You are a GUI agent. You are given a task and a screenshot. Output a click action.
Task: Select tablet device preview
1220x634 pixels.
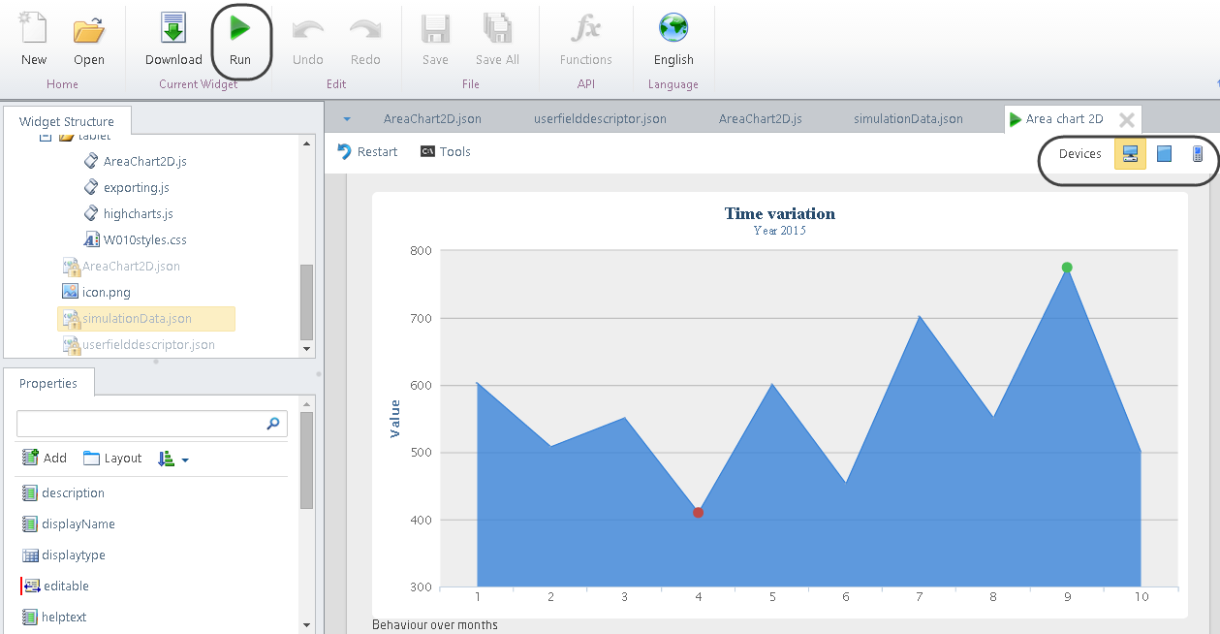[1165, 153]
